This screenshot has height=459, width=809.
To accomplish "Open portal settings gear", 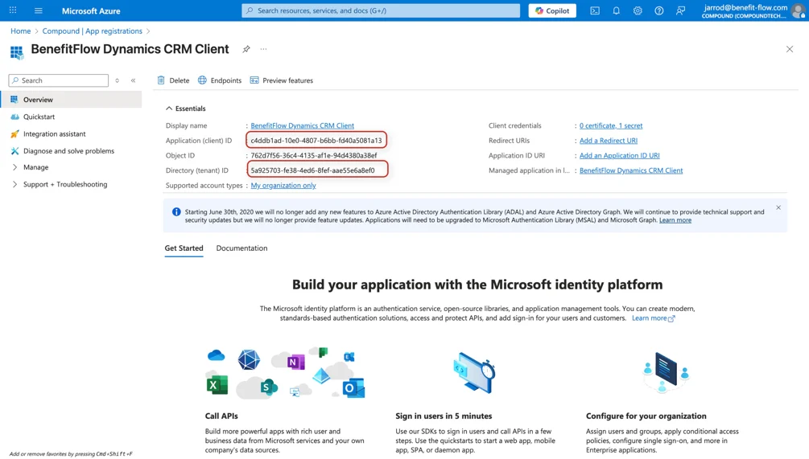I will pos(638,10).
